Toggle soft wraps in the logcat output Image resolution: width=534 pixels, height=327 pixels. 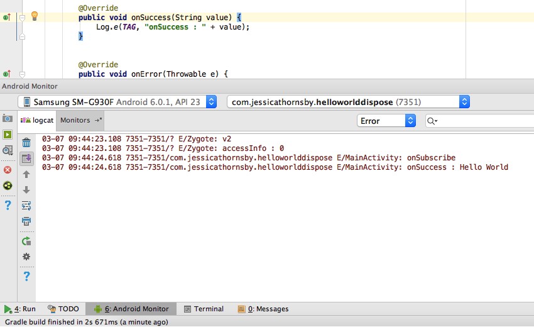click(x=26, y=206)
